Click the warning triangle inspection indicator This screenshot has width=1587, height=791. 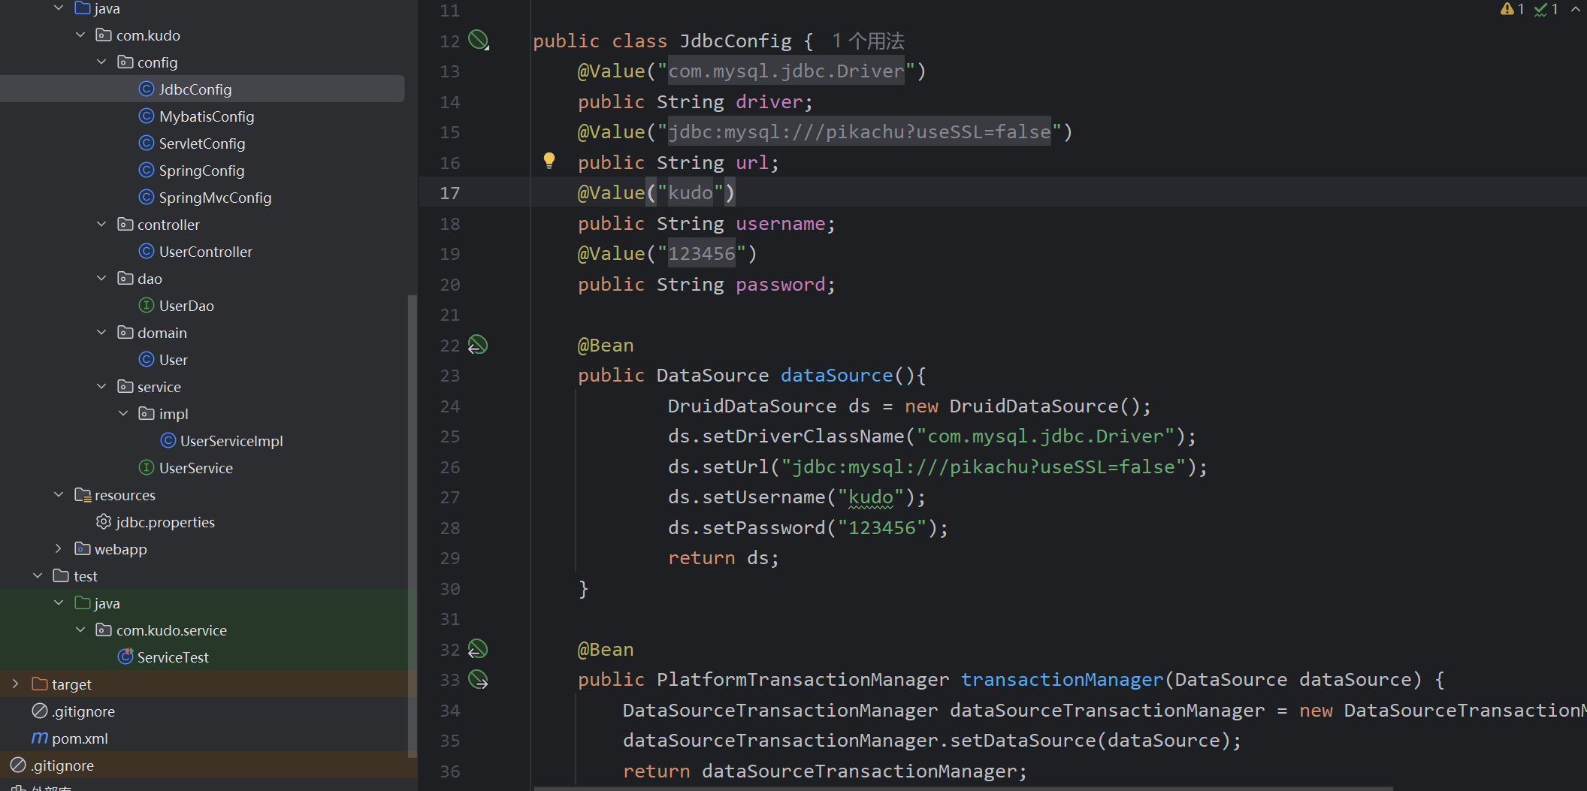pos(1507,9)
